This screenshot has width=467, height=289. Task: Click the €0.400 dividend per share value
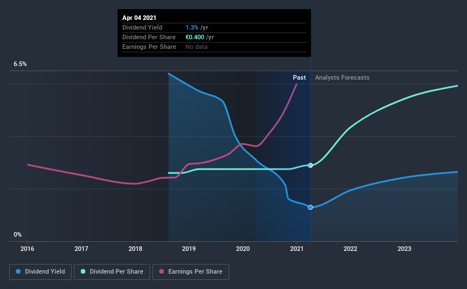point(195,37)
